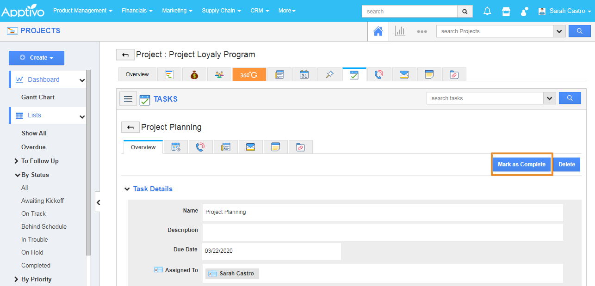Switch to the orange 360° view tab
This screenshot has height=286, width=595.
coord(249,74)
